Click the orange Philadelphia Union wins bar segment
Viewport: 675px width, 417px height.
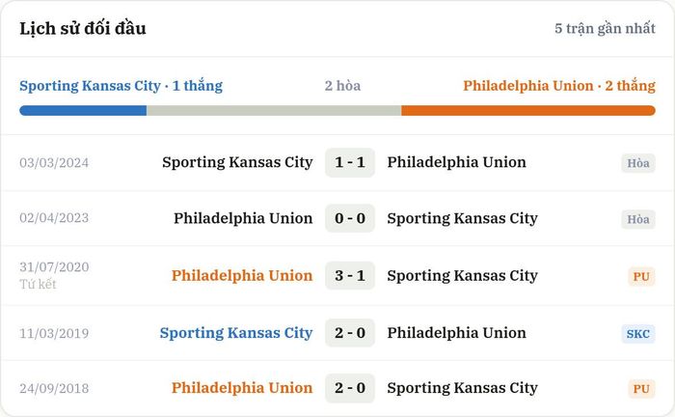(528, 111)
